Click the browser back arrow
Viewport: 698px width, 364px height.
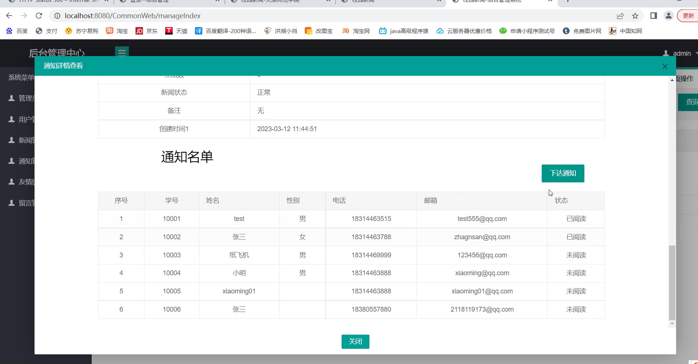tap(9, 16)
